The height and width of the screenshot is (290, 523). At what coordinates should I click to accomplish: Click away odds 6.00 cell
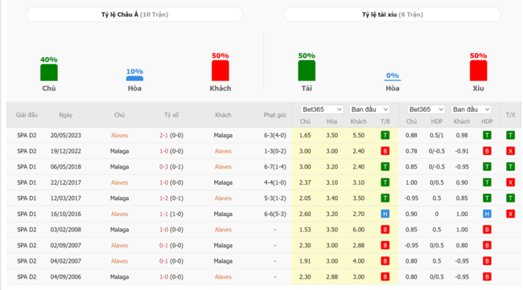pyautogui.click(x=359, y=230)
